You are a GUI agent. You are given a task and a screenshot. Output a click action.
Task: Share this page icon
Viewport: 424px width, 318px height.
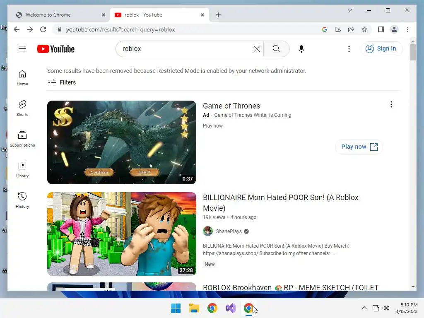pos(351,29)
